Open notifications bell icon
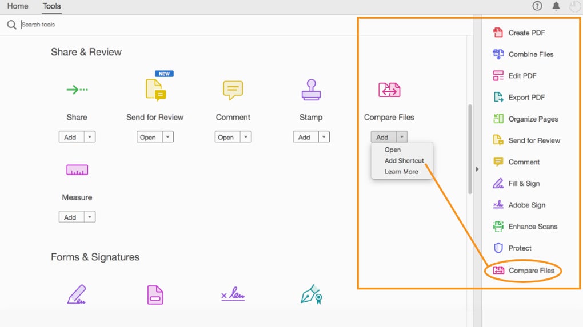The image size is (583, 327). (x=556, y=6)
